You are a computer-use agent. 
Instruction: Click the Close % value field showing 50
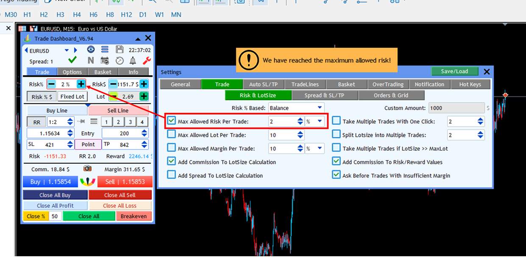click(55, 216)
